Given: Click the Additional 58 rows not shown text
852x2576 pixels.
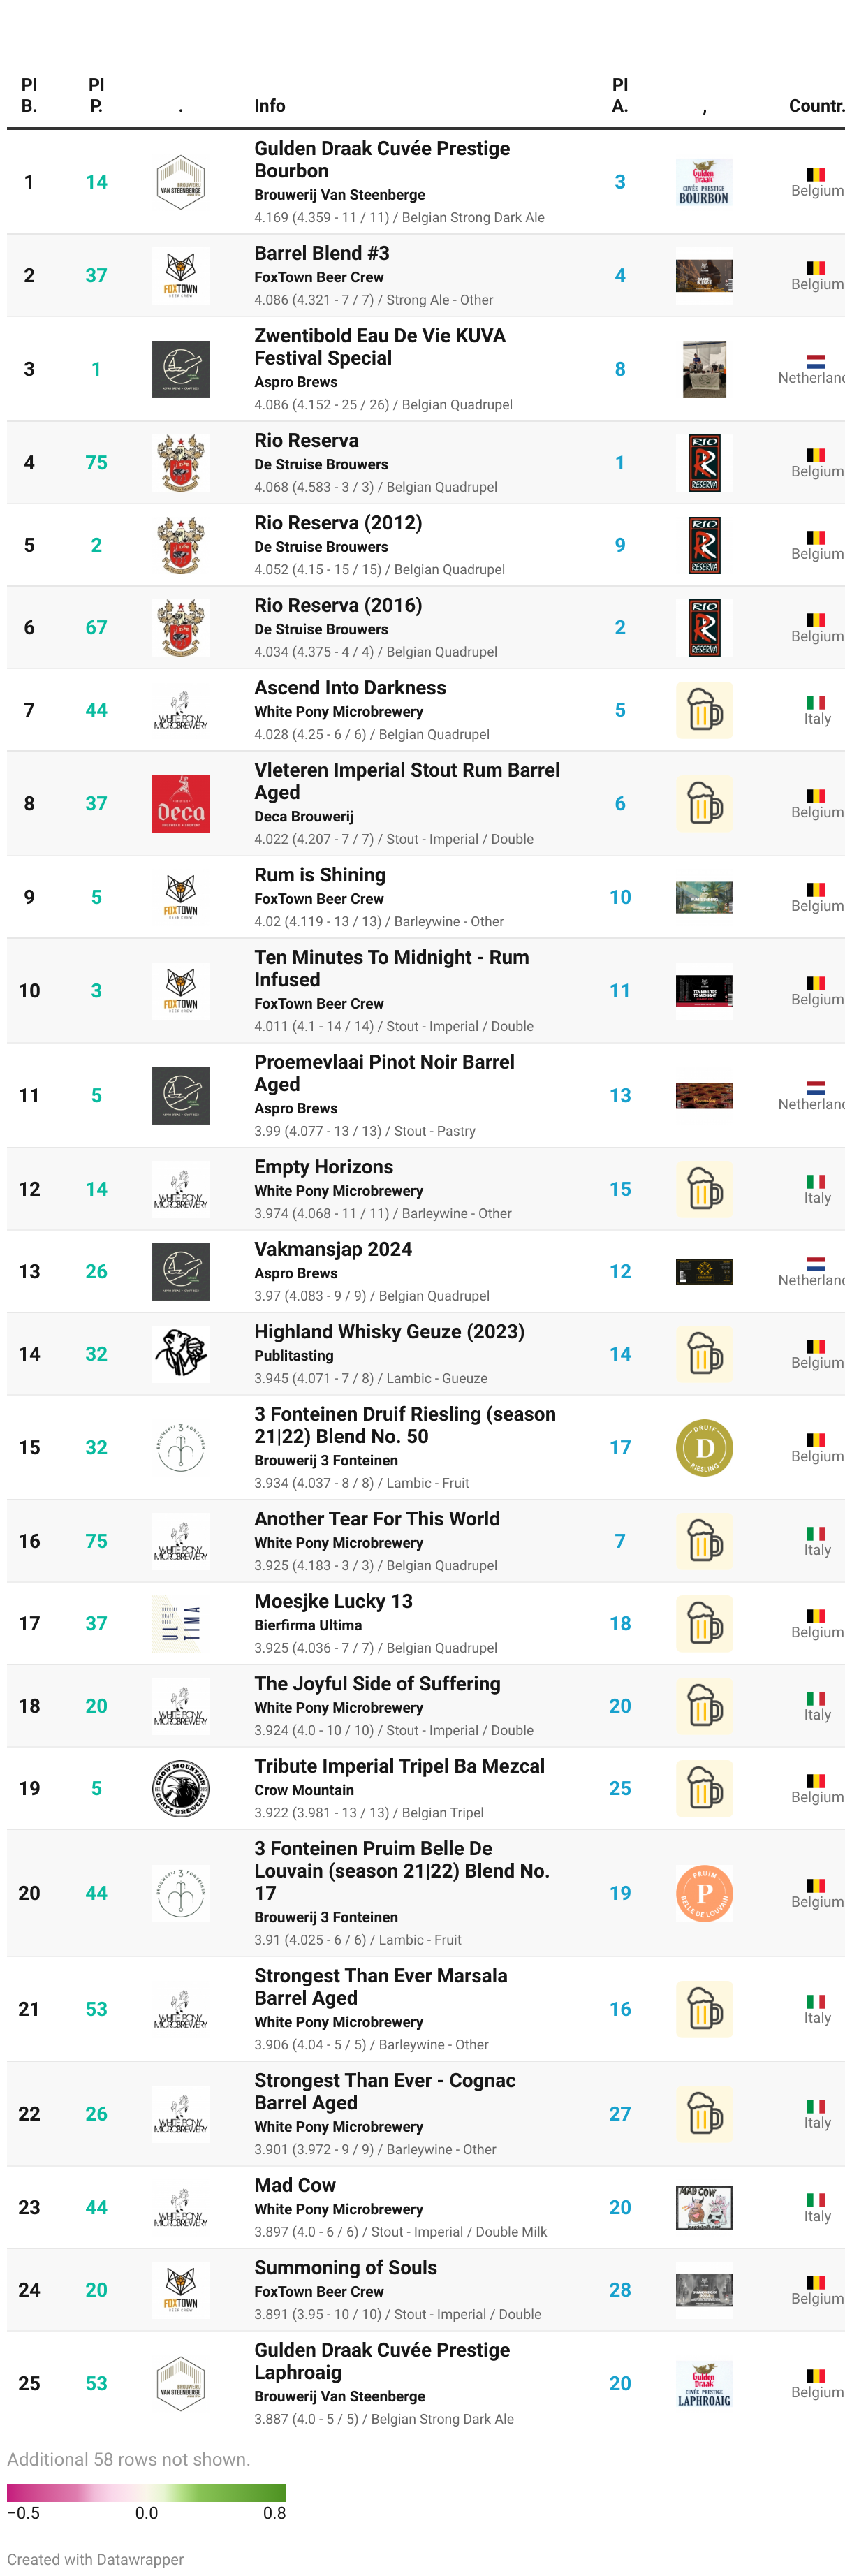Looking at the screenshot, I should pyautogui.click(x=129, y=2460).
